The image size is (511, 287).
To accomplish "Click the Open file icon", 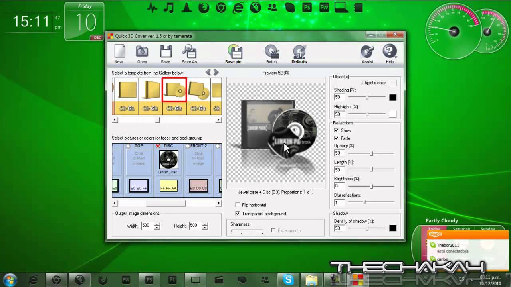I will click(142, 51).
